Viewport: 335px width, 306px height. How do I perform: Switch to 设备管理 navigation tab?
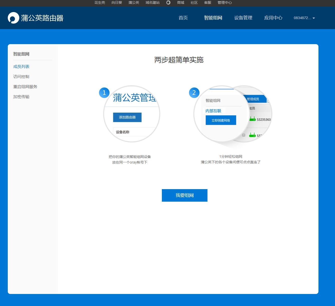243,18
